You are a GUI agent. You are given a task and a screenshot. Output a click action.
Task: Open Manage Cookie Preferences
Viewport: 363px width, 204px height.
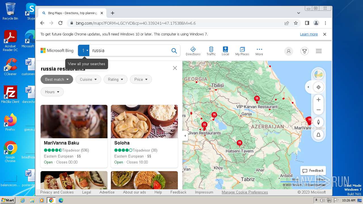(245, 192)
